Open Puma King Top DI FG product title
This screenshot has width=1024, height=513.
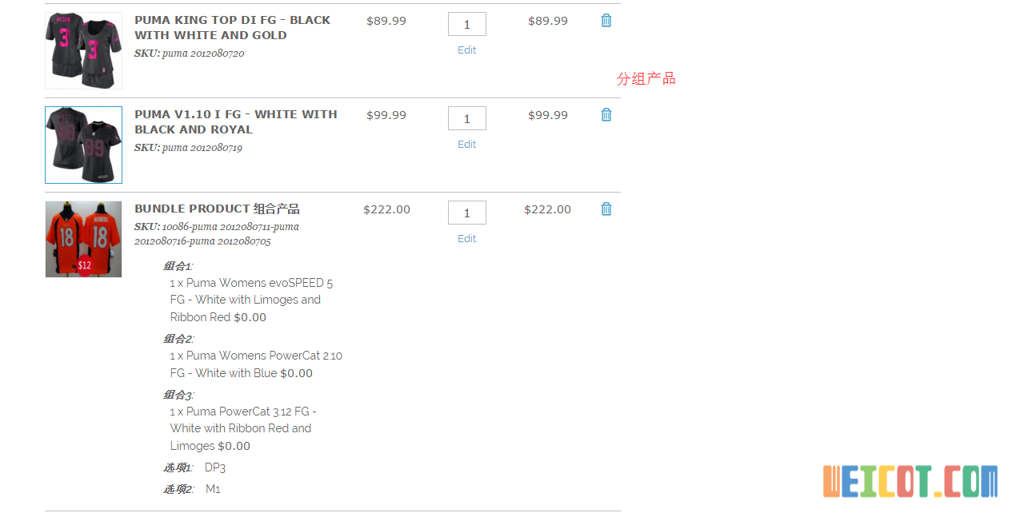coord(232,28)
